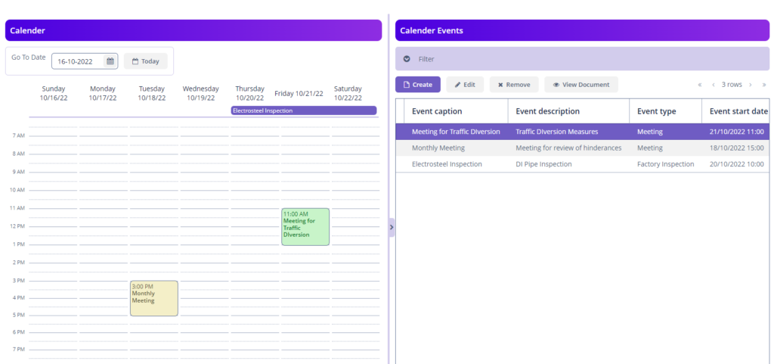Go to next page of events
The image size is (774, 364).
point(750,85)
